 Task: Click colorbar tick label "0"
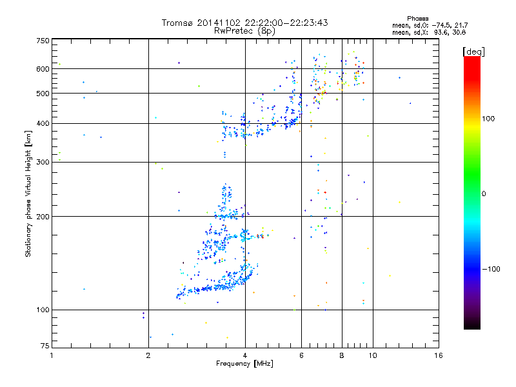pos(484,194)
